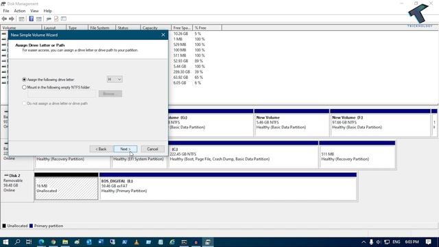This screenshot has width=439, height=247.
Task: Click the Properties checkmark toolbar icon
Action: tap(56, 19)
